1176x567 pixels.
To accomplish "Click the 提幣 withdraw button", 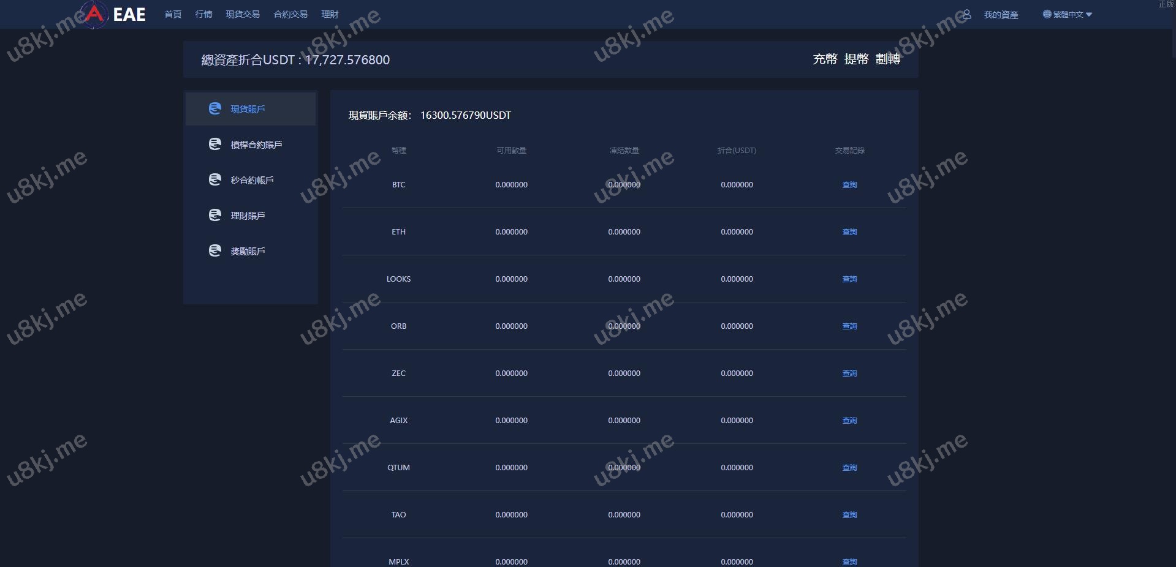I will (x=856, y=59).
